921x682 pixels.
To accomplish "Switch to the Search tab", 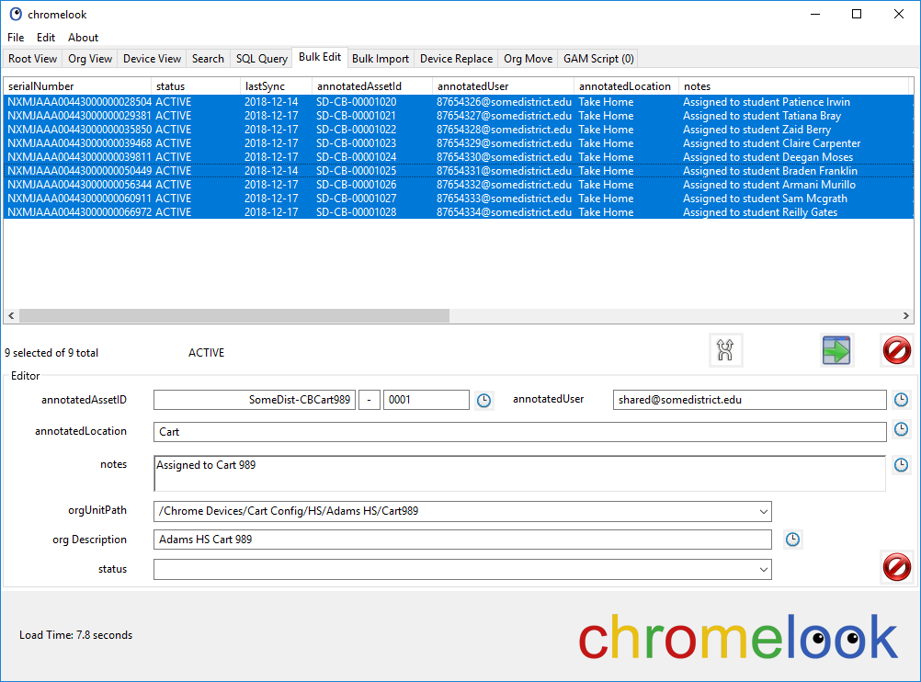I will (208, 59).
